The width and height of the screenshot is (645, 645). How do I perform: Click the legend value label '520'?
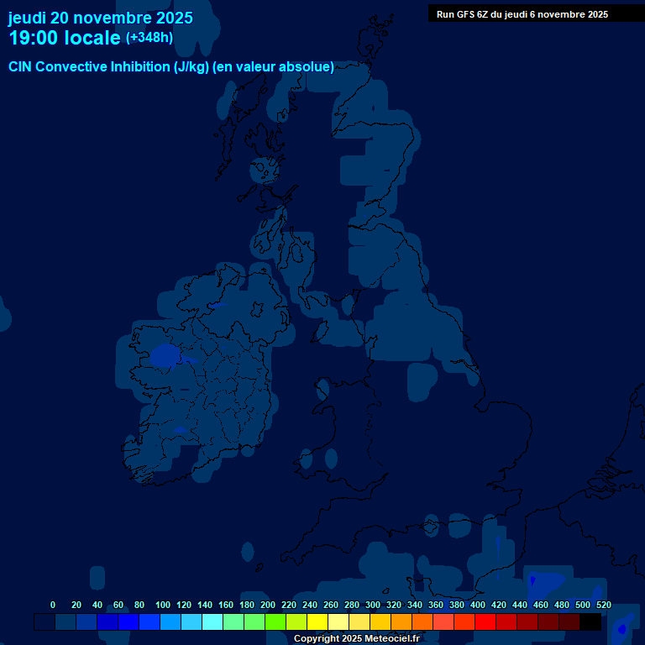(x=603, y=605)
